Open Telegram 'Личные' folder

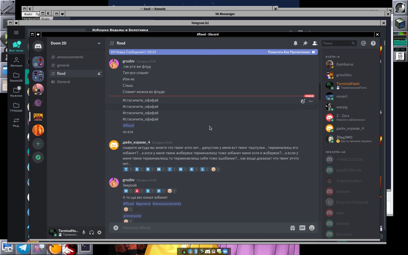point(16,62)
